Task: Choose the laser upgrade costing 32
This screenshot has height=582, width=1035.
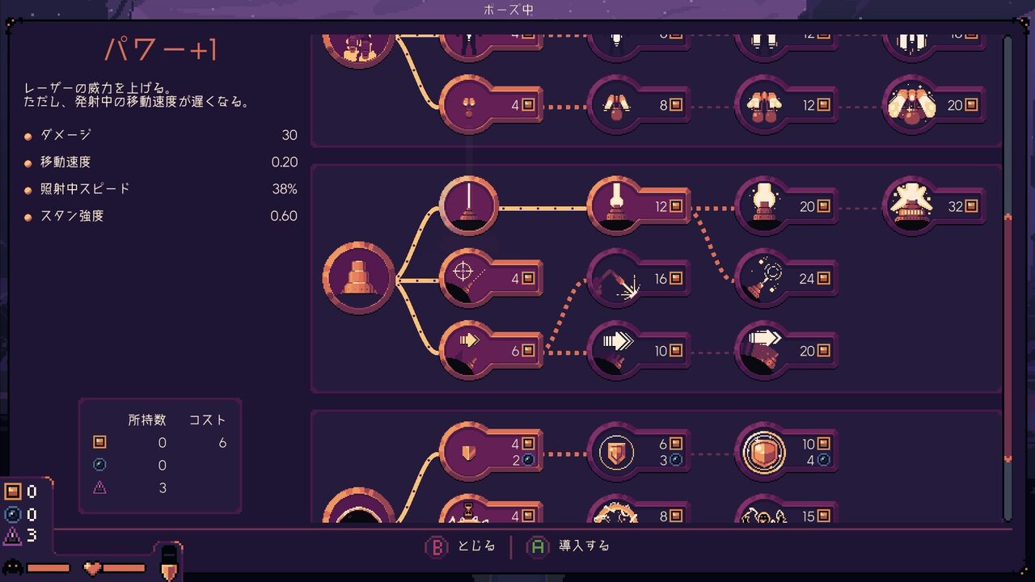Action: pyautogui.click(x=934, y=207)
